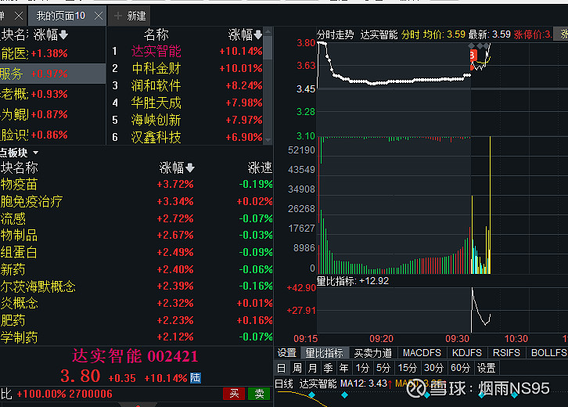The width and height of the screenshot is (568, 407).
Task: Open period 设置 button
Action: click(486, 368)
